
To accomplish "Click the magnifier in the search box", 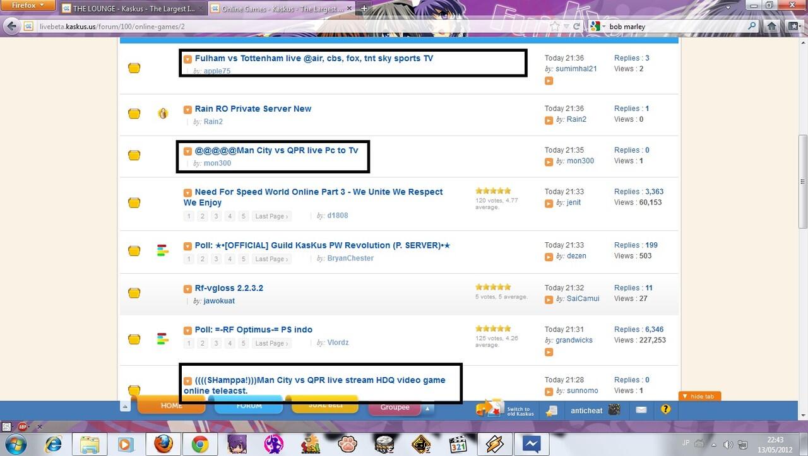I will click(752, 26).
